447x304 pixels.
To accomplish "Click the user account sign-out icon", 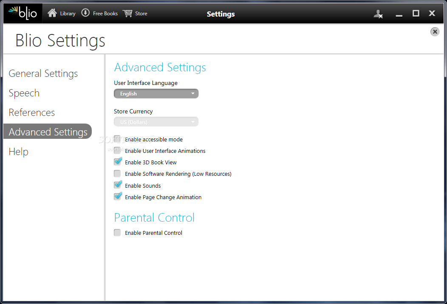I will click(378, 14).
